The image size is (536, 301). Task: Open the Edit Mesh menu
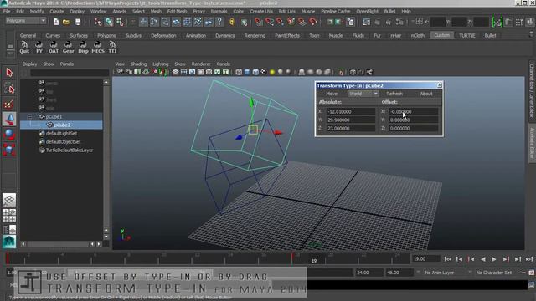pyautogui.click(x=177, y=11)
